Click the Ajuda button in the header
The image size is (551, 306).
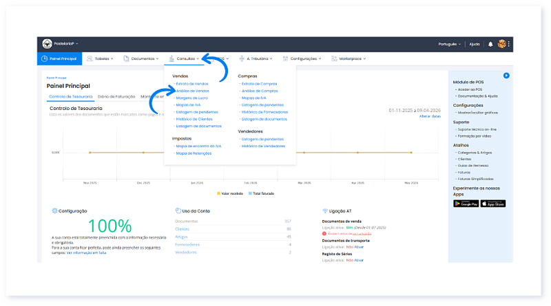pos(474,44)
